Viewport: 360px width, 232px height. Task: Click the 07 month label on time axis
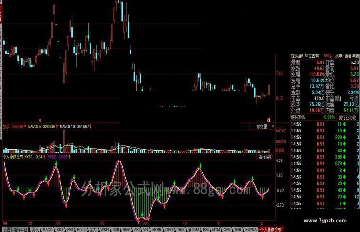tap(58, 223)
